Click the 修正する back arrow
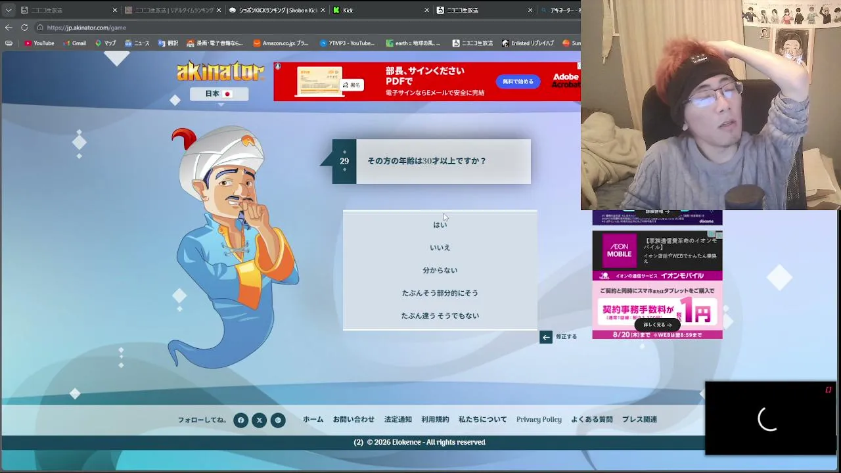 [x=546, y=337]
